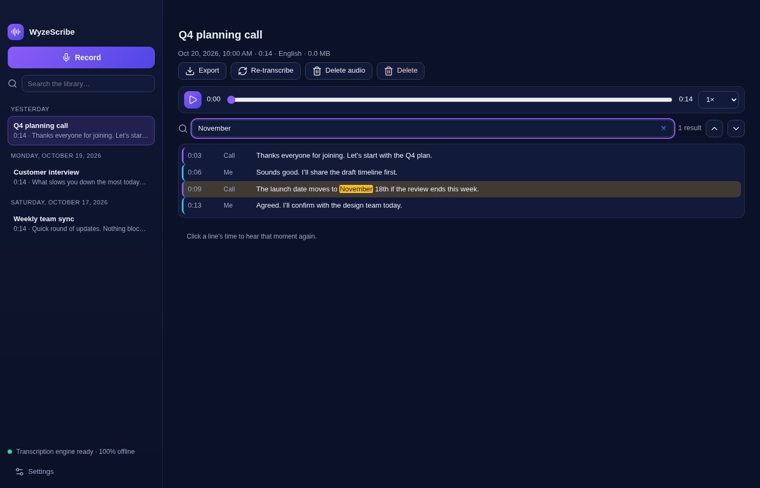The height and width of the screenshot is (488, 760).
Task: Play the recording audio
Action: [193, 100]
